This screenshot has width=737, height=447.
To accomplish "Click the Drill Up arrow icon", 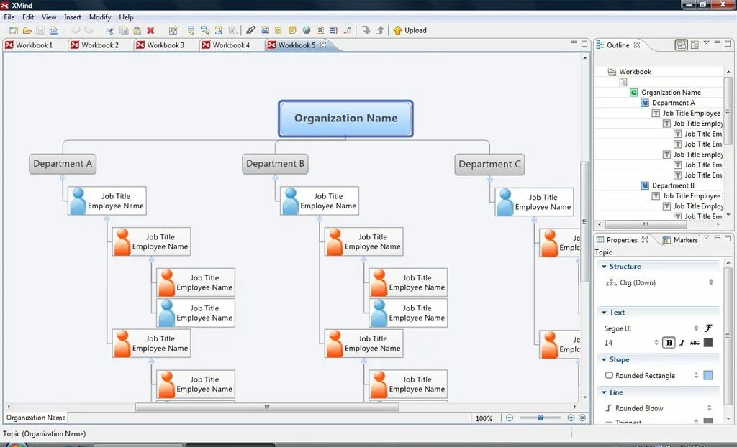I will click(x=380, y=30).
